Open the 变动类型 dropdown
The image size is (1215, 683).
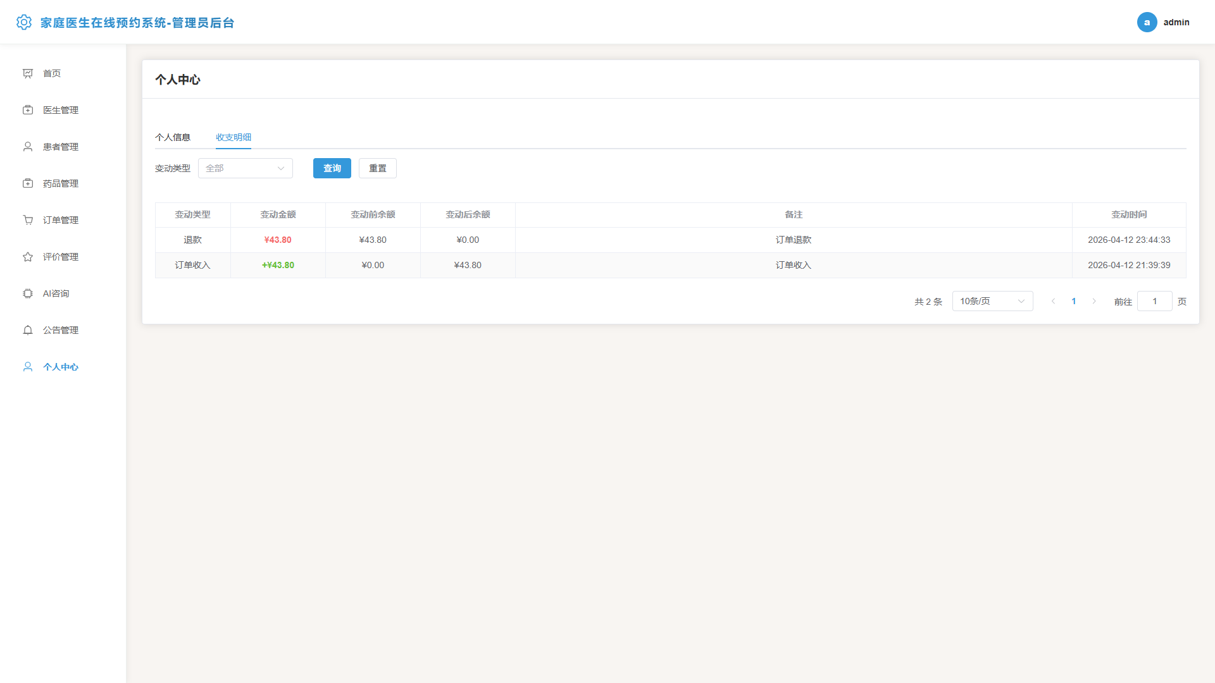click(246, 168)
